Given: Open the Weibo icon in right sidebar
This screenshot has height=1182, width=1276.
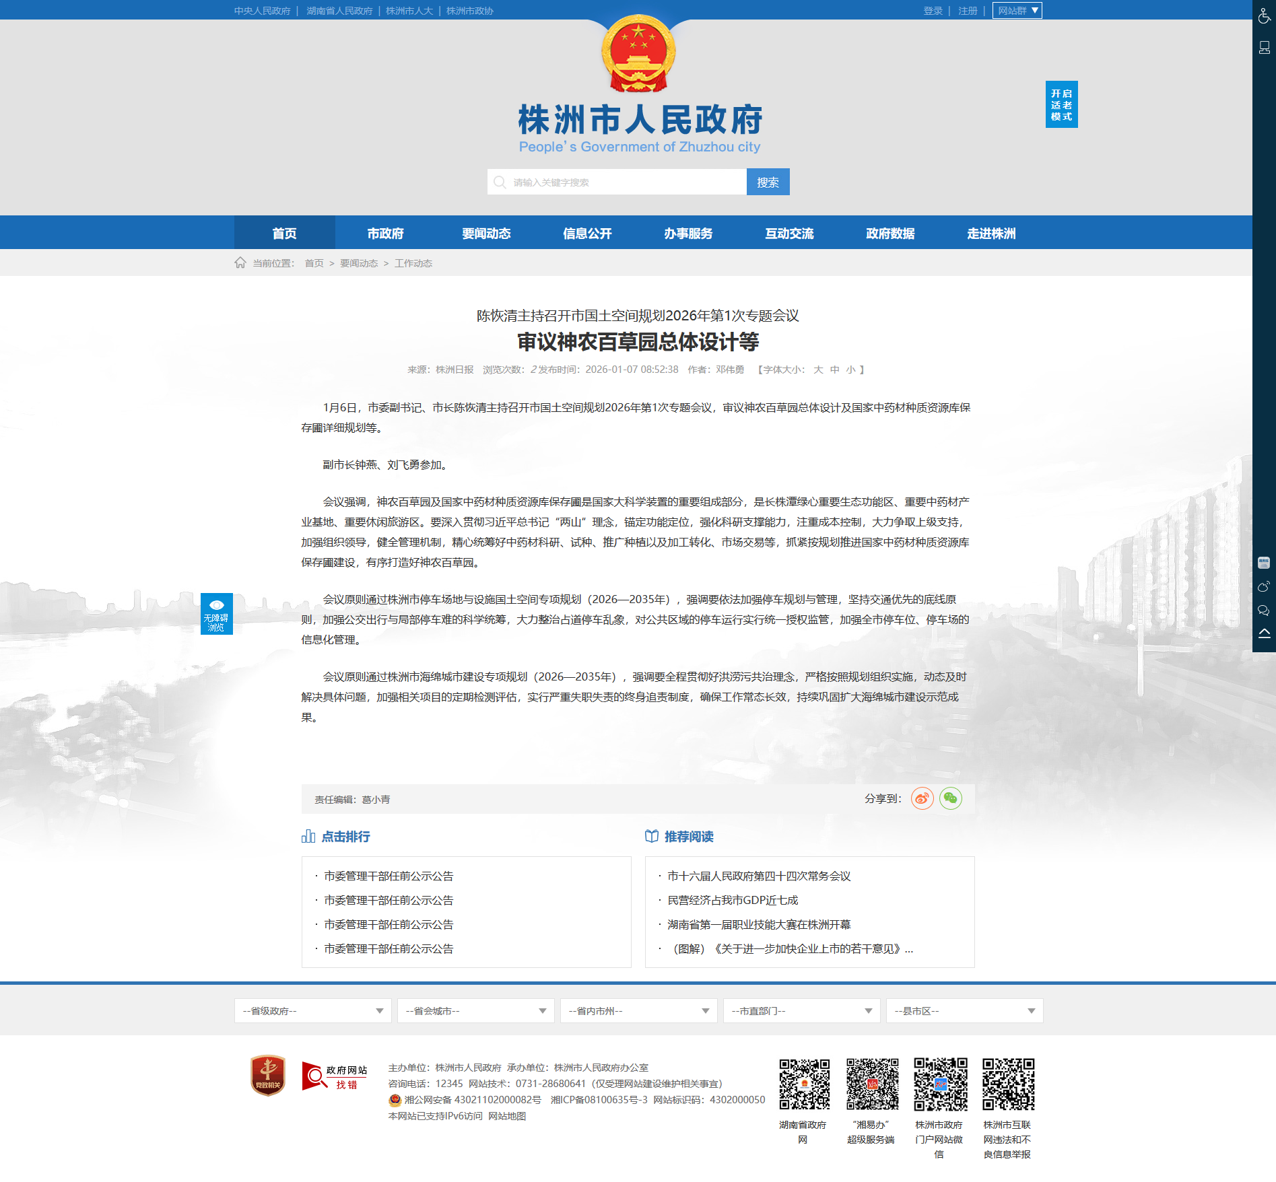Looking at the screenshot, I should click(1264, 587).
